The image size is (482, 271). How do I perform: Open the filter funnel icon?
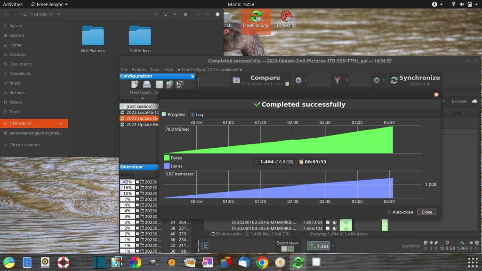point(337,80)
